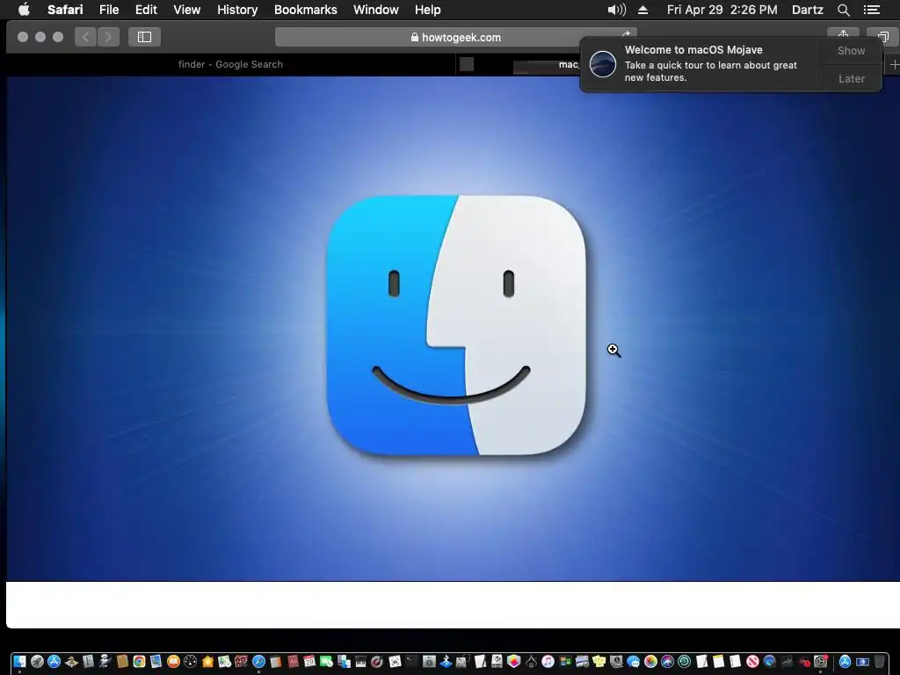
Task: Open the Trash in the Dock
Action: (879, 661)
